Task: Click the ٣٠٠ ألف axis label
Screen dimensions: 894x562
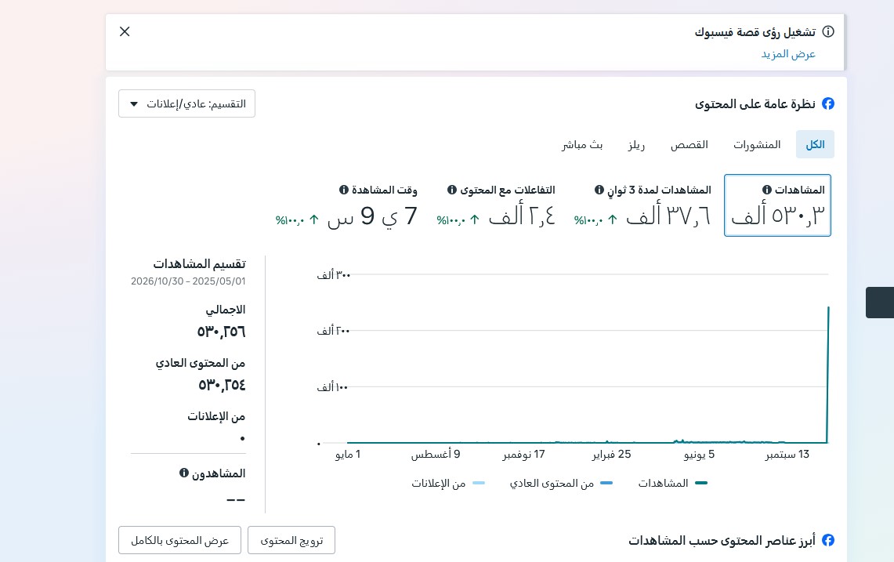Action: coord(334,275)
